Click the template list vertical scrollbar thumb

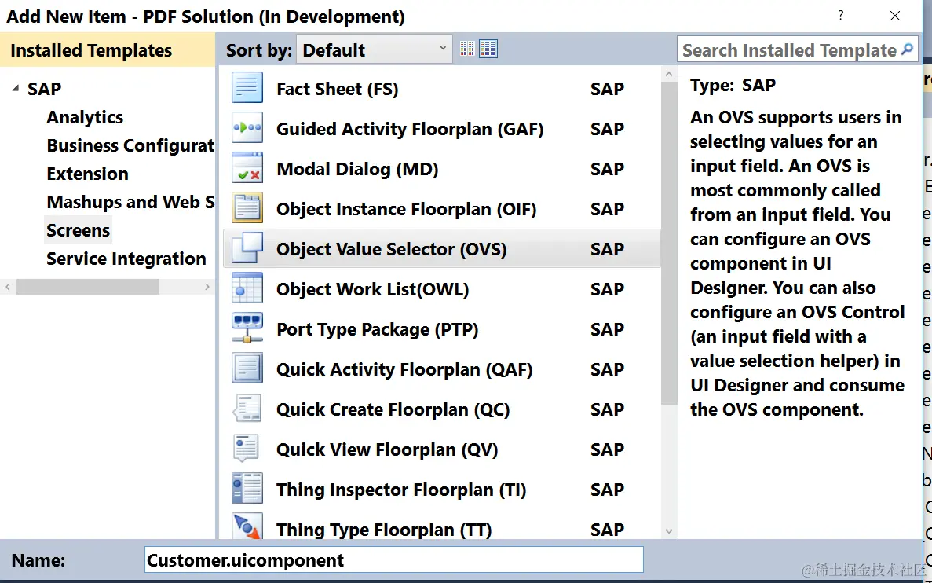[669, 244]
